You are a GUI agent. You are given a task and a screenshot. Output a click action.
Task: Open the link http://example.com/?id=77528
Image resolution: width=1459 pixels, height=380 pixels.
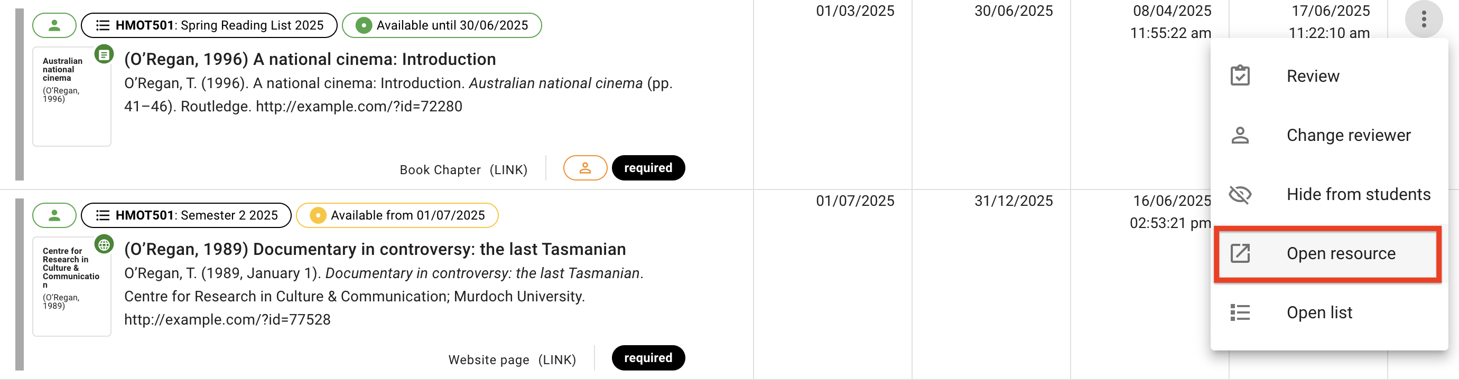click(228, 319)
